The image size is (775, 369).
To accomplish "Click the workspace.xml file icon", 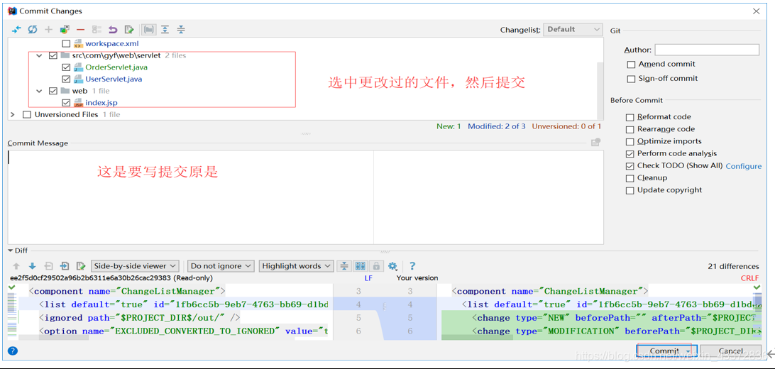I will [78, 43].
